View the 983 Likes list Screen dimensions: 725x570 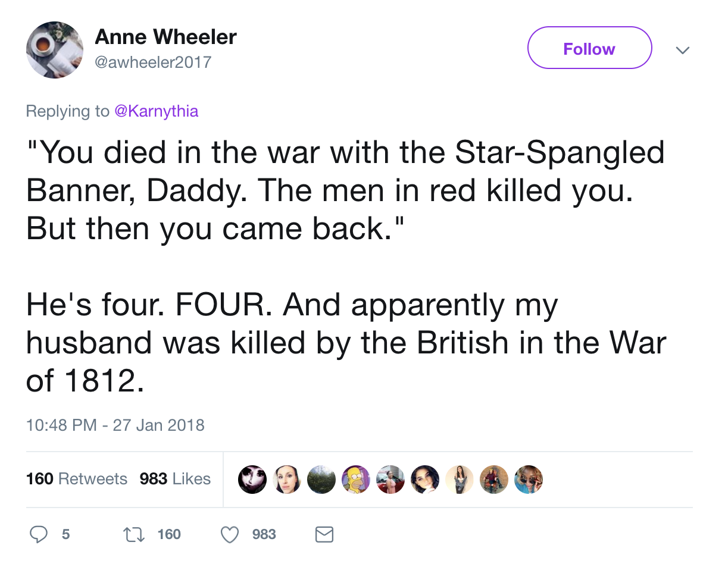coord(175,479)
